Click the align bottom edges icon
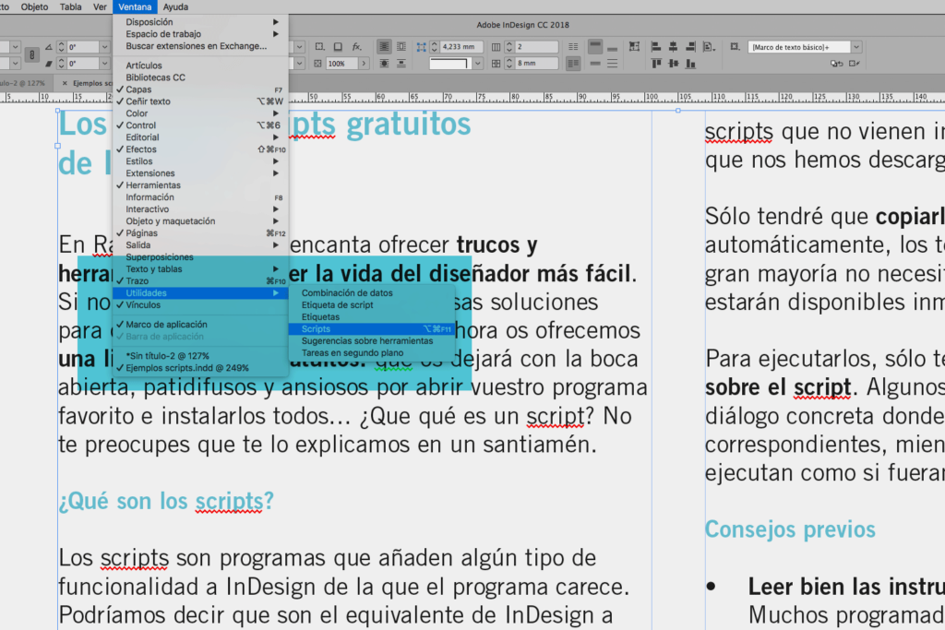The image size is (945, 630). [690, 64]
